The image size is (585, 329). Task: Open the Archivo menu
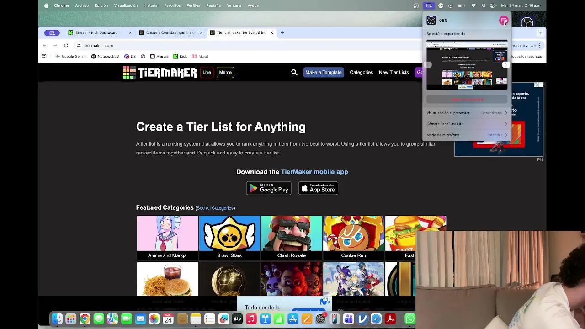82,5
